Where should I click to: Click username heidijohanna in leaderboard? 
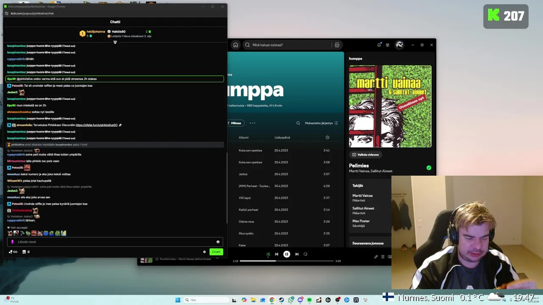[96, 32]
